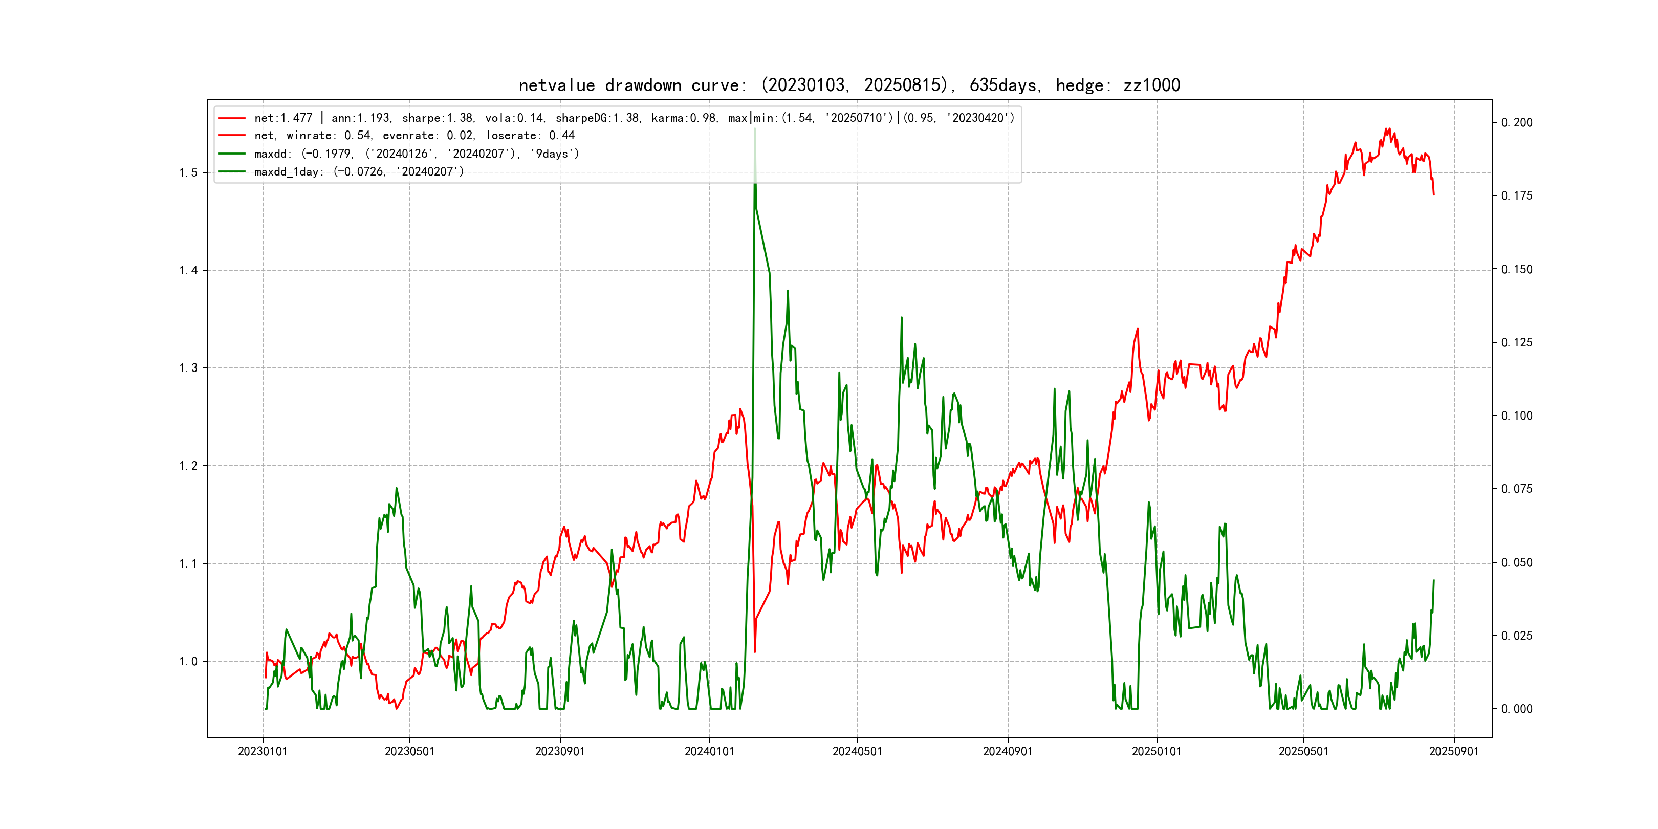Click the 0.050 right y-axis tick label
This screenshot has height=829, width=1658.
(1516, 562)
